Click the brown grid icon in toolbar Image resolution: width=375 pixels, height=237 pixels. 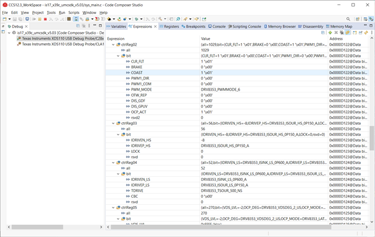(69, 19)
